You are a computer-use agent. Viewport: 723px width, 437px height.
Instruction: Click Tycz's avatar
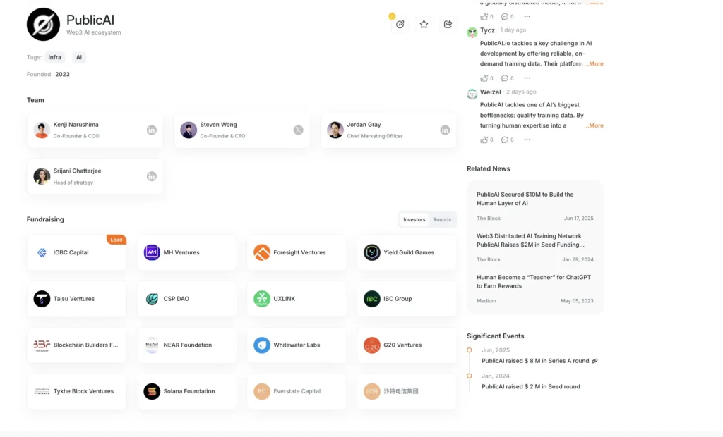(472, 32)
